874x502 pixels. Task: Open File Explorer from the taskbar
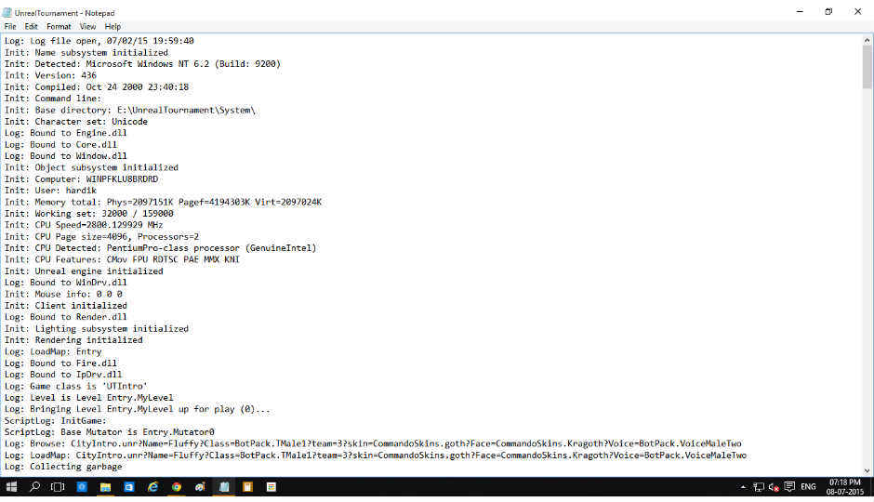coord(105,487)
